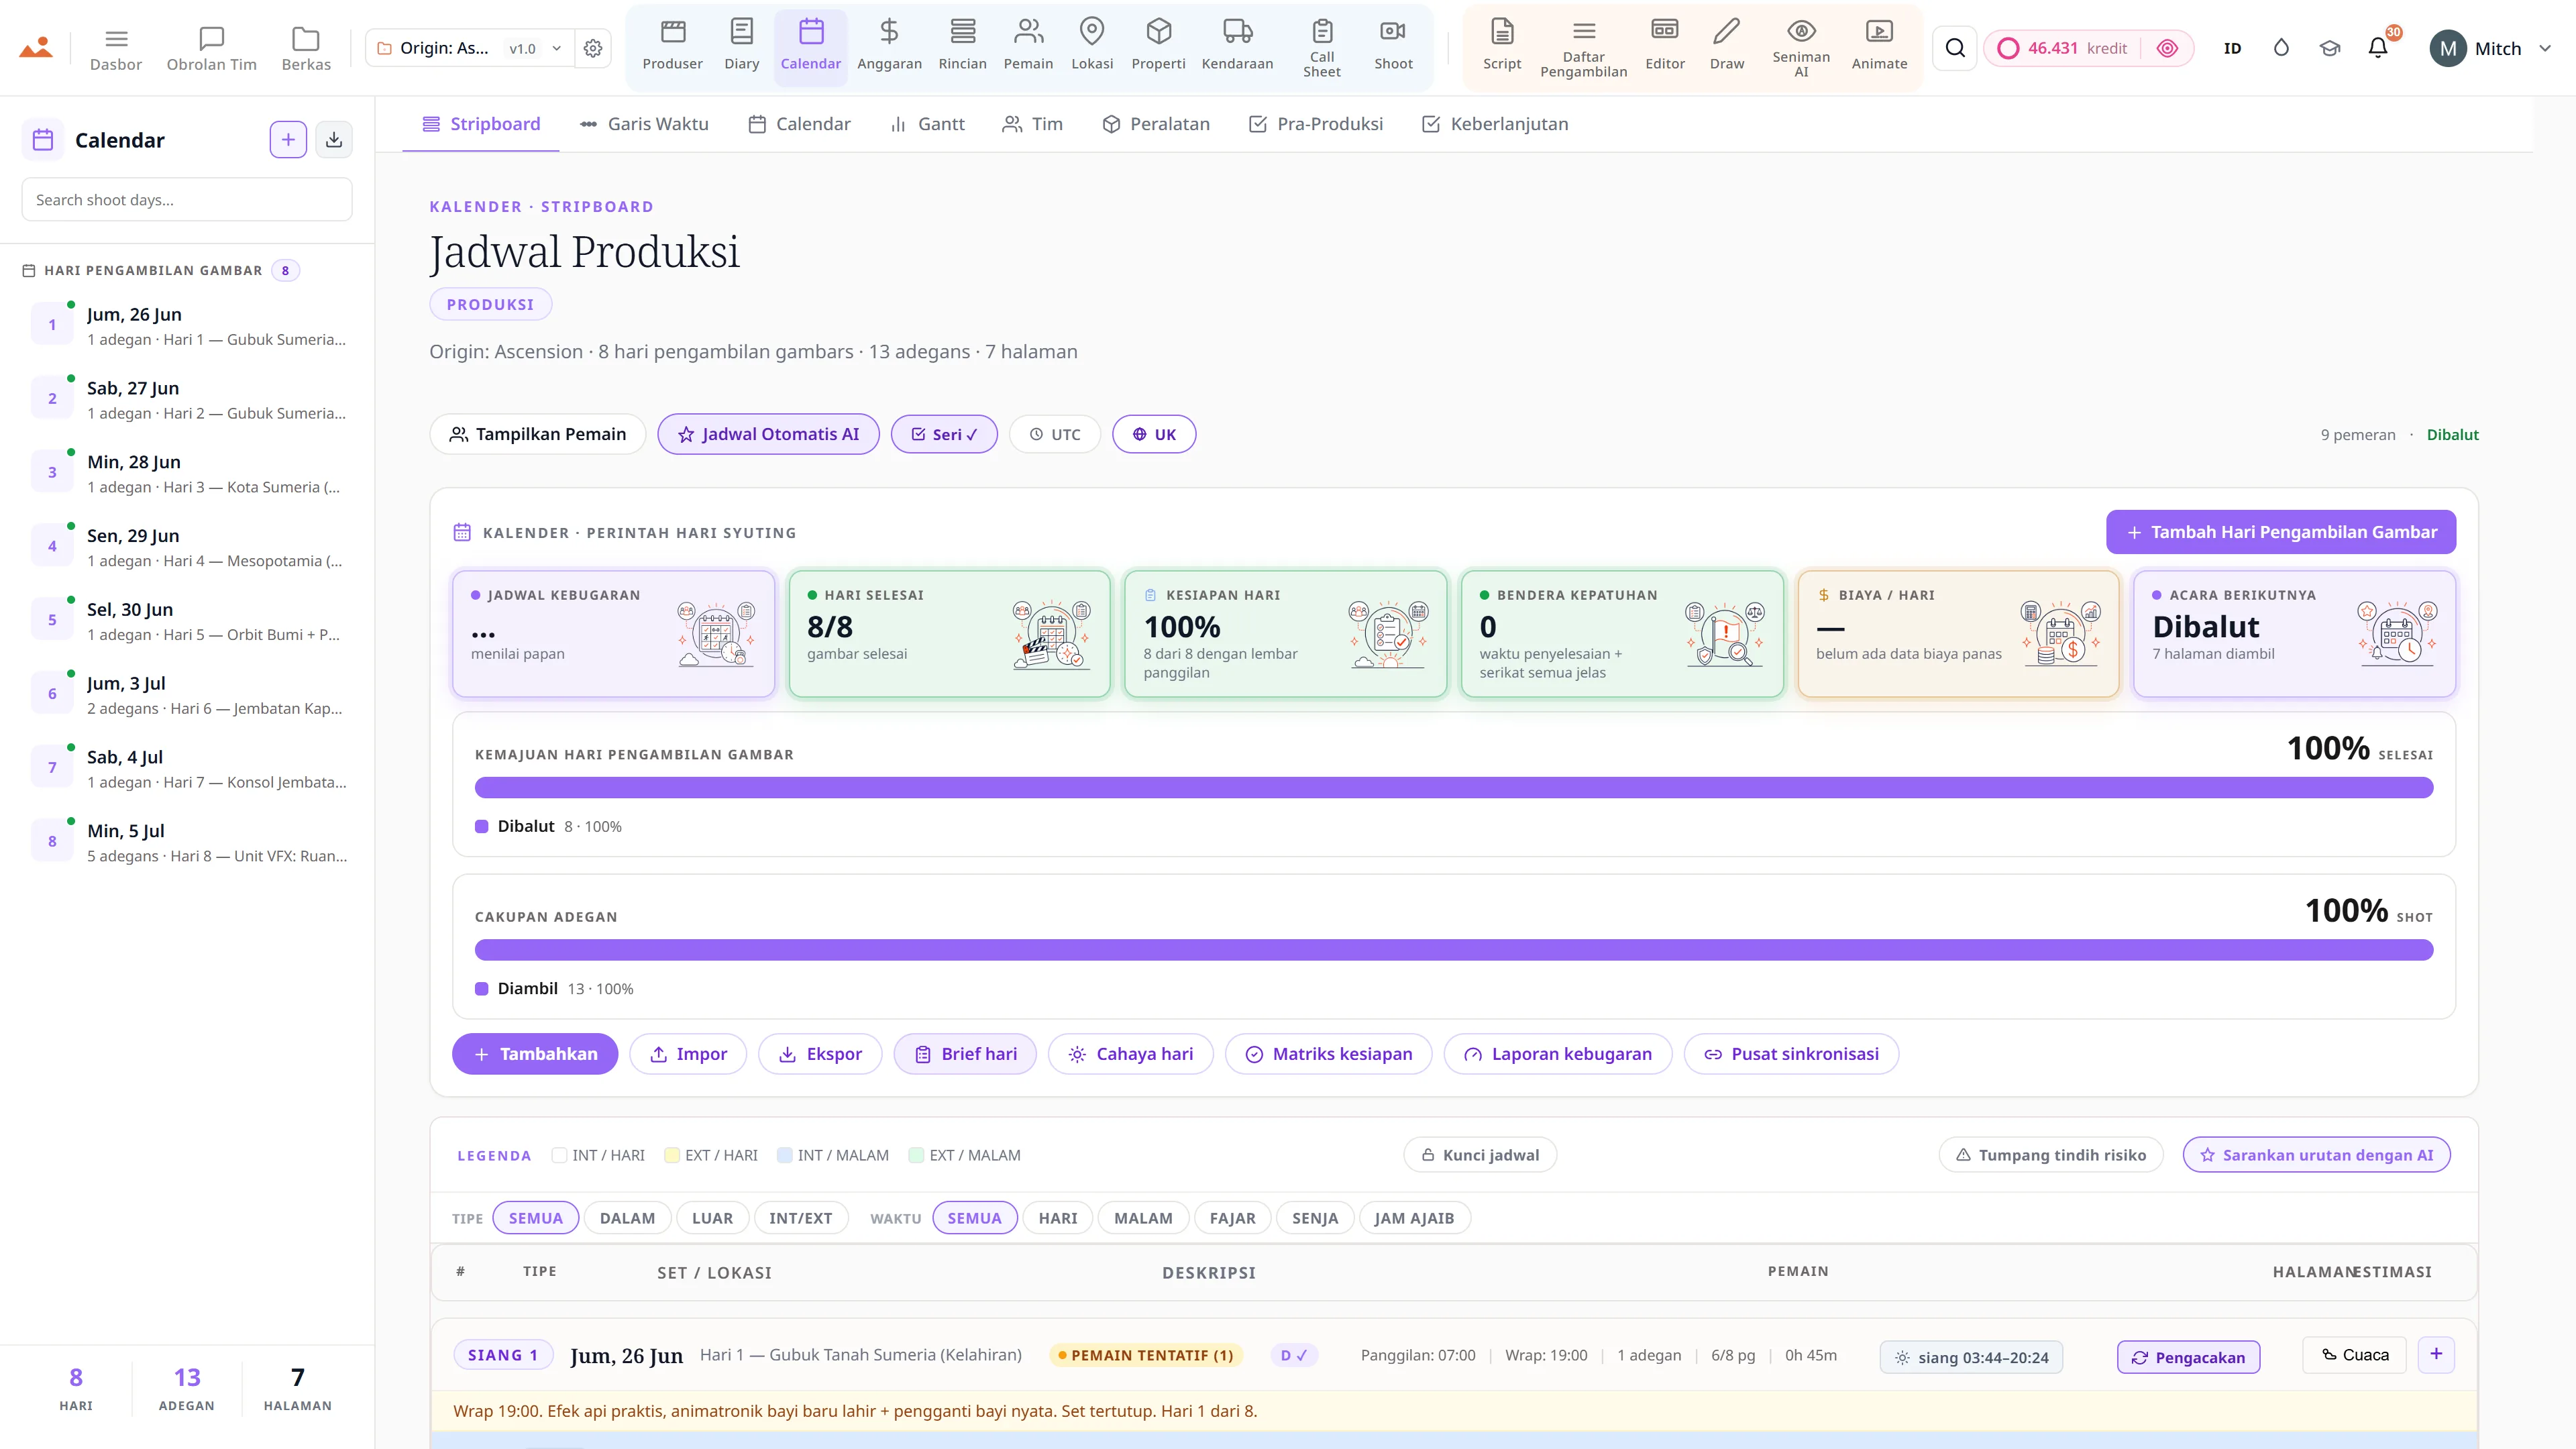Open the Call Sheet tool
2576x1449 pixels.
coord(1321,48)
